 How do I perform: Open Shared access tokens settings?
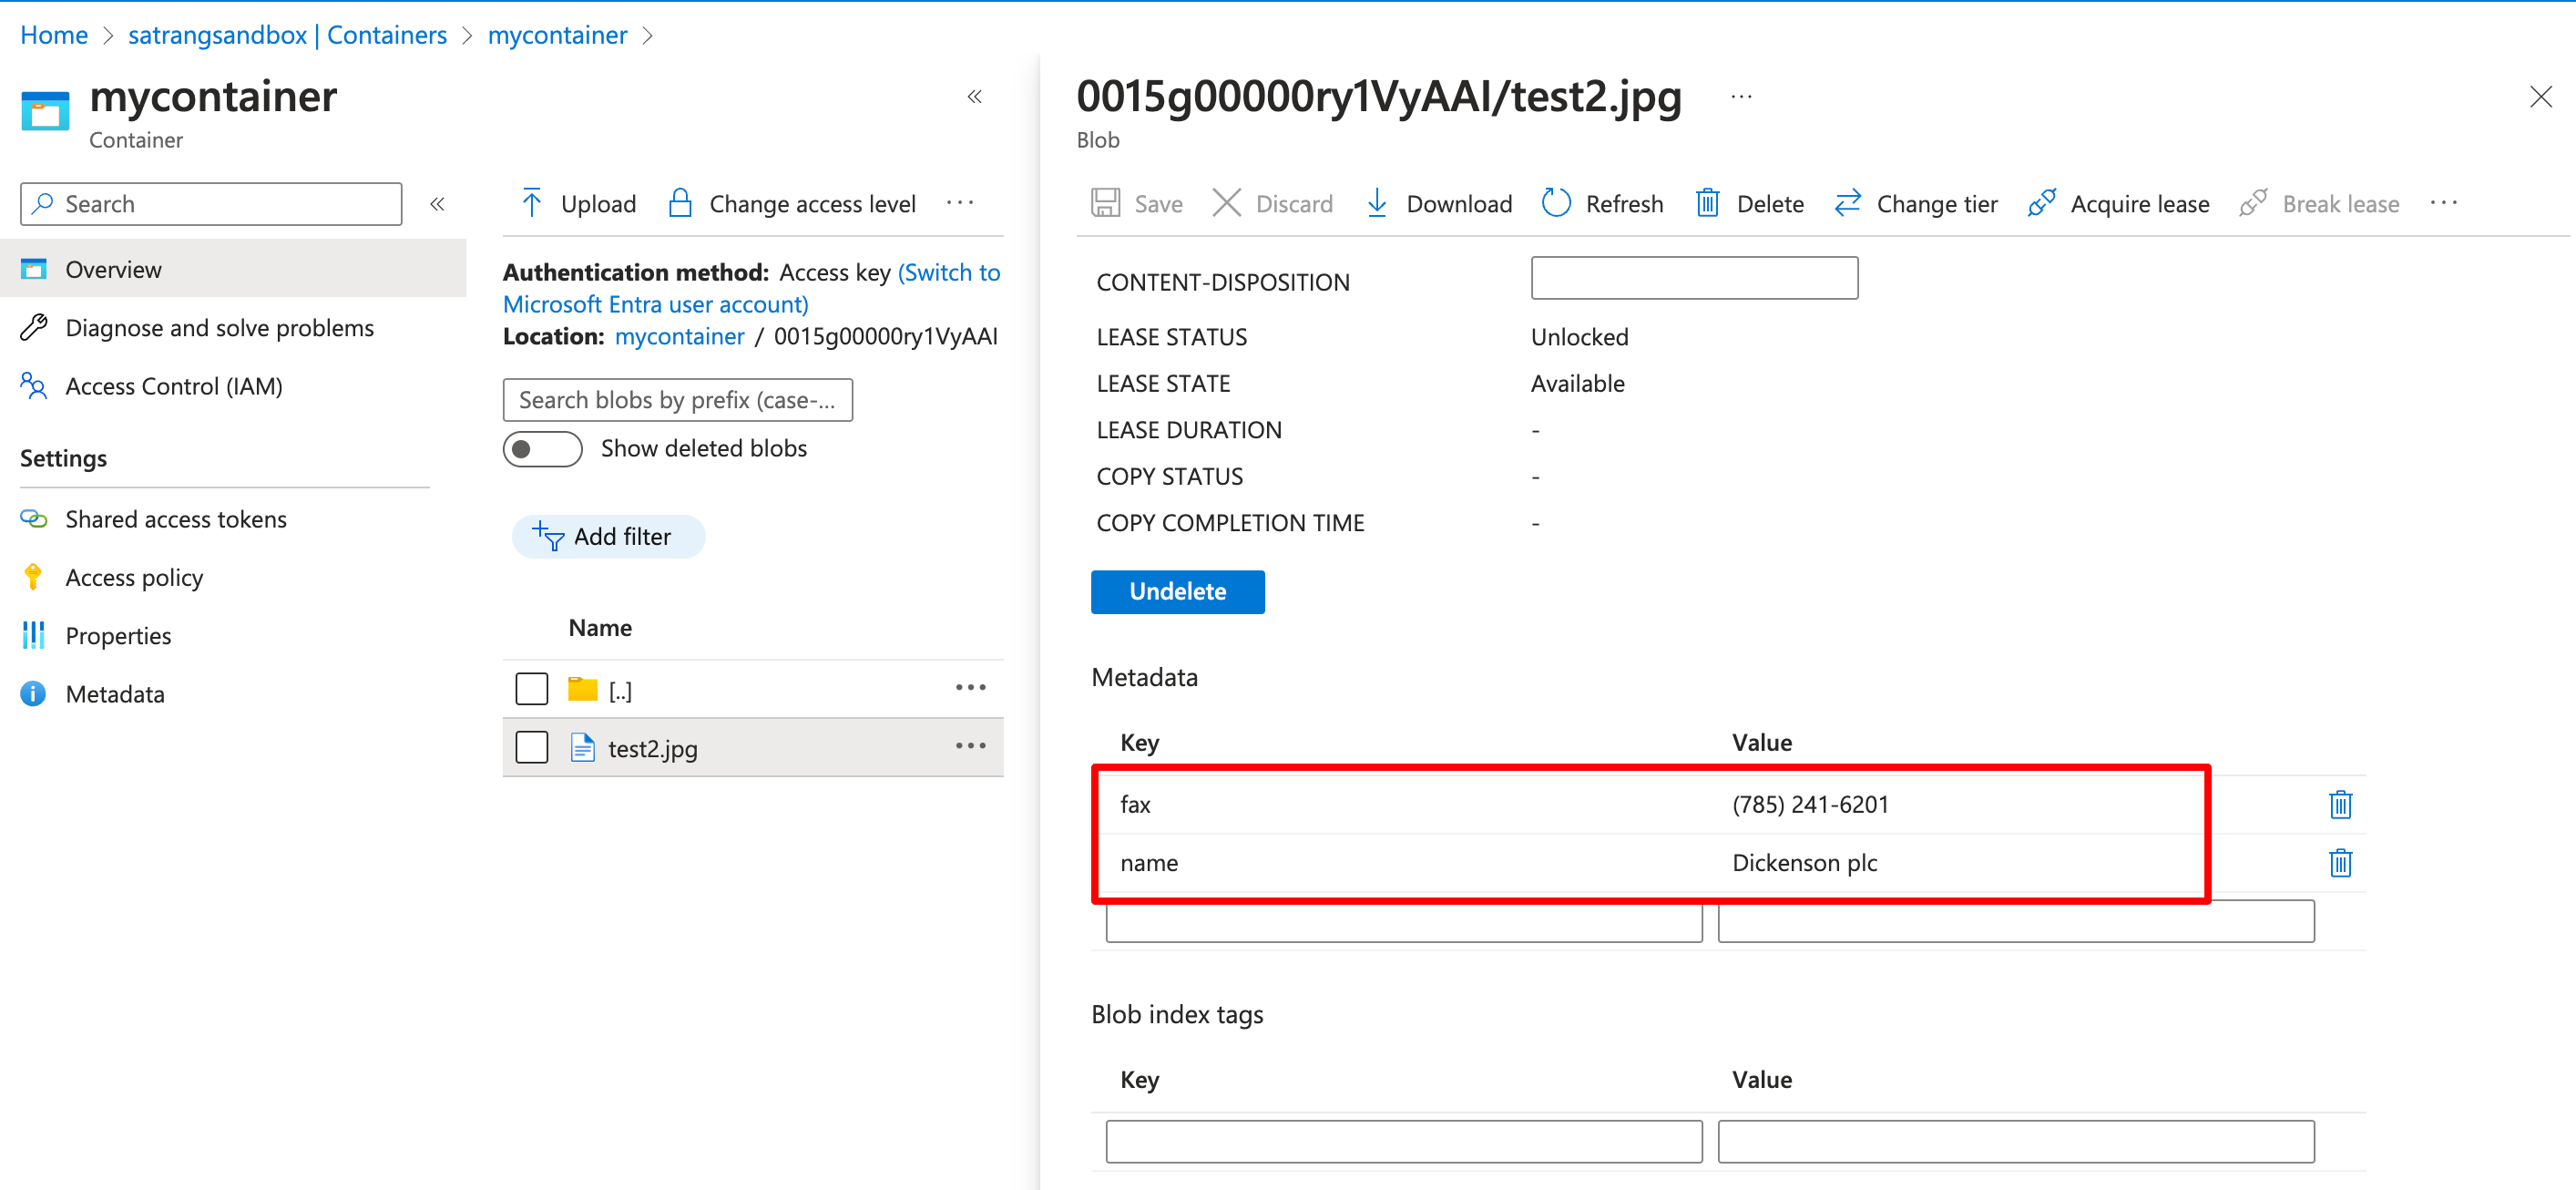click(175, 519)
